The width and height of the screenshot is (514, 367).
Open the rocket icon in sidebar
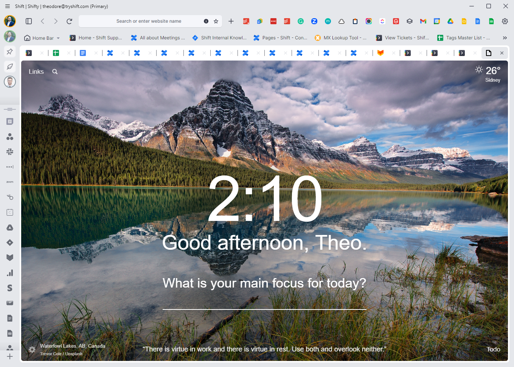pos(10,67)
